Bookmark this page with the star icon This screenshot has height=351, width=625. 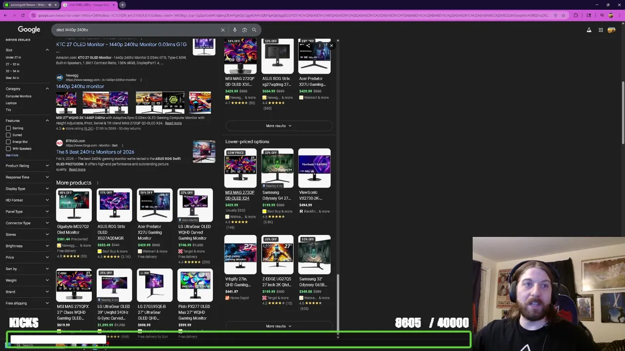point(563,15)
